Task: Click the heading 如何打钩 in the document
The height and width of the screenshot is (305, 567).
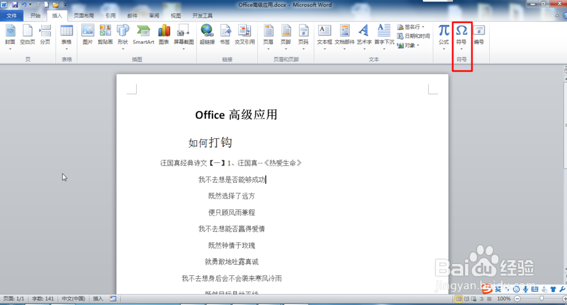Action: point(210,143)
